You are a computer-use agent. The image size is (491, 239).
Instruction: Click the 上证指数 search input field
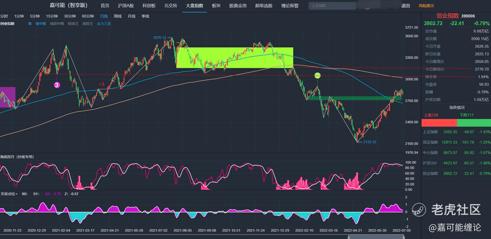(x=332, y=6)
